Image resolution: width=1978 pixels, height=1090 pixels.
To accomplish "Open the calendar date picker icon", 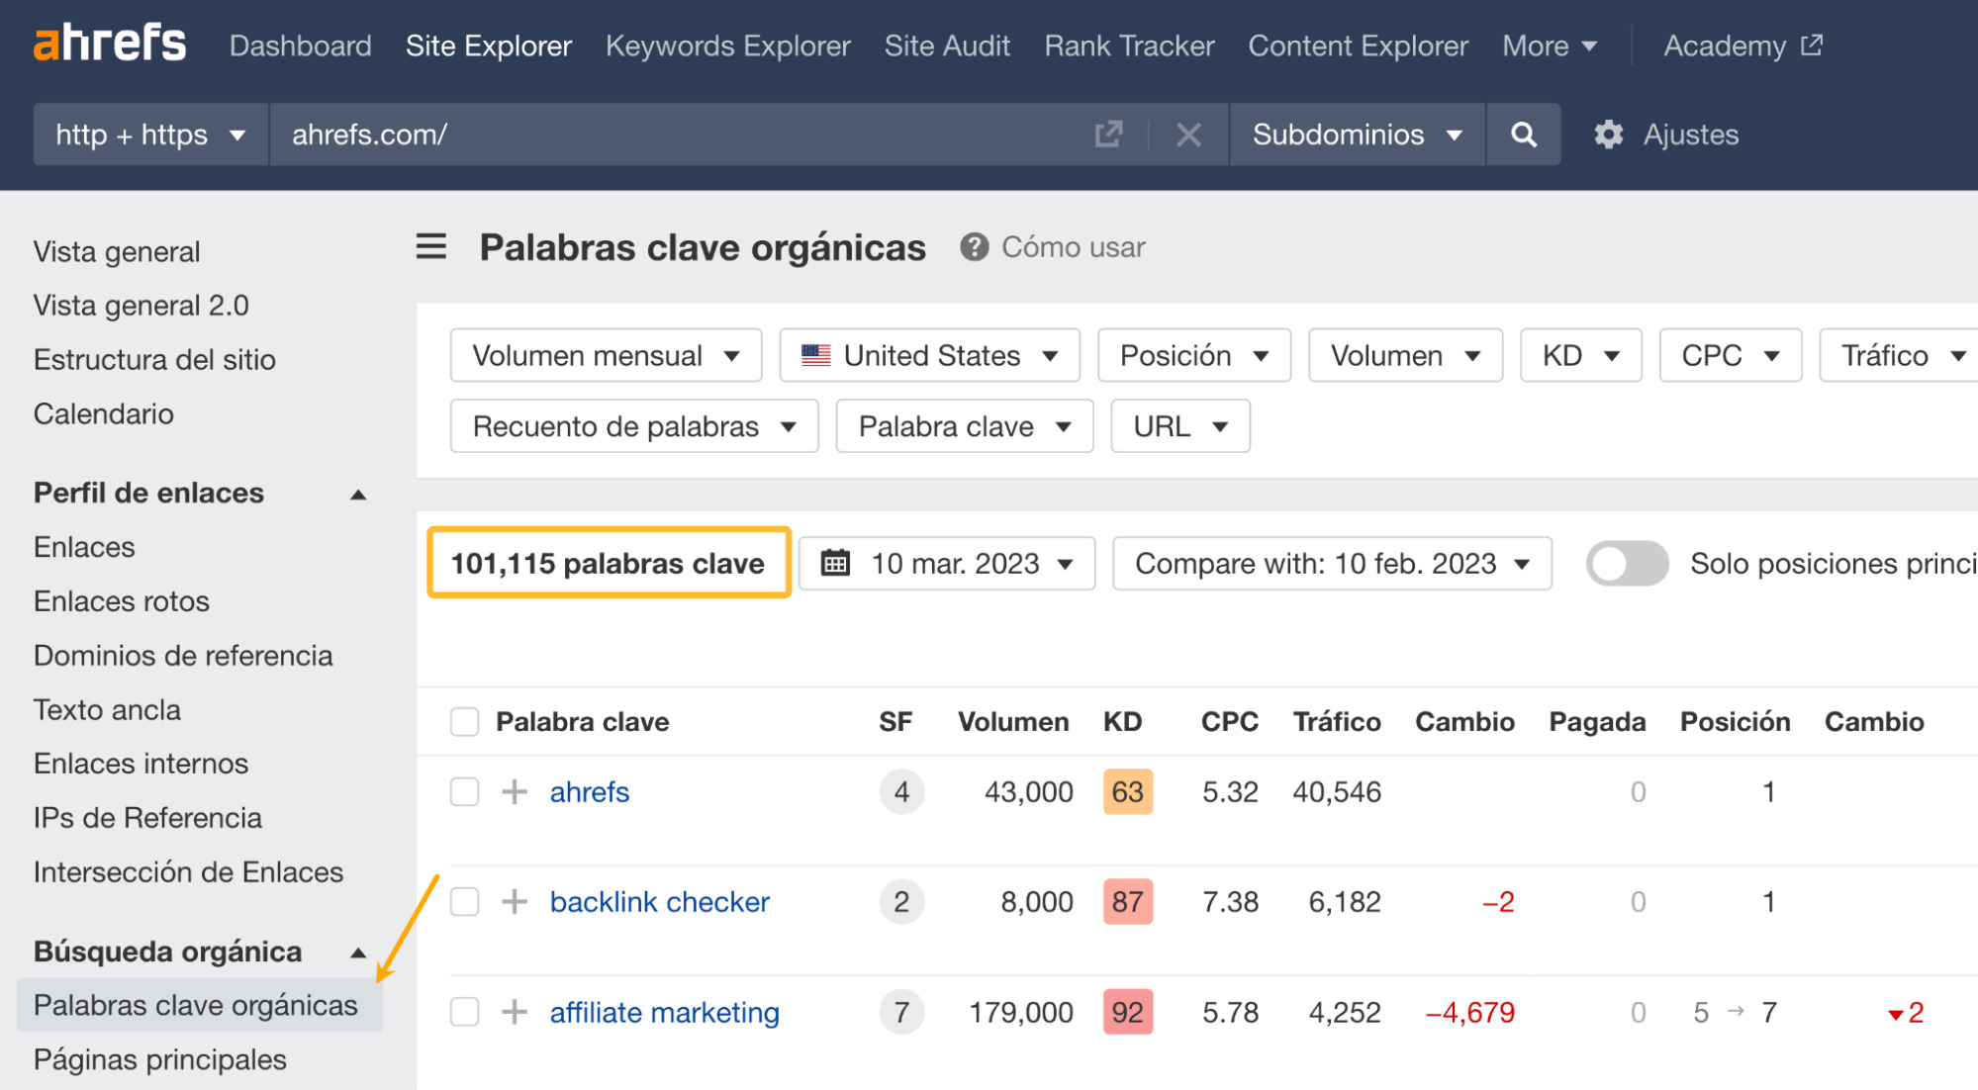I will point(836,563).
